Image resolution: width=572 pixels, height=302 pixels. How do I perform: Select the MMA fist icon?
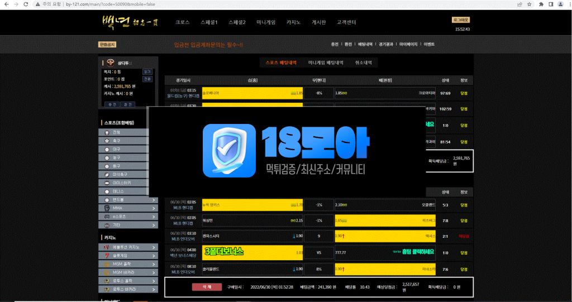(x=107, y=208)
